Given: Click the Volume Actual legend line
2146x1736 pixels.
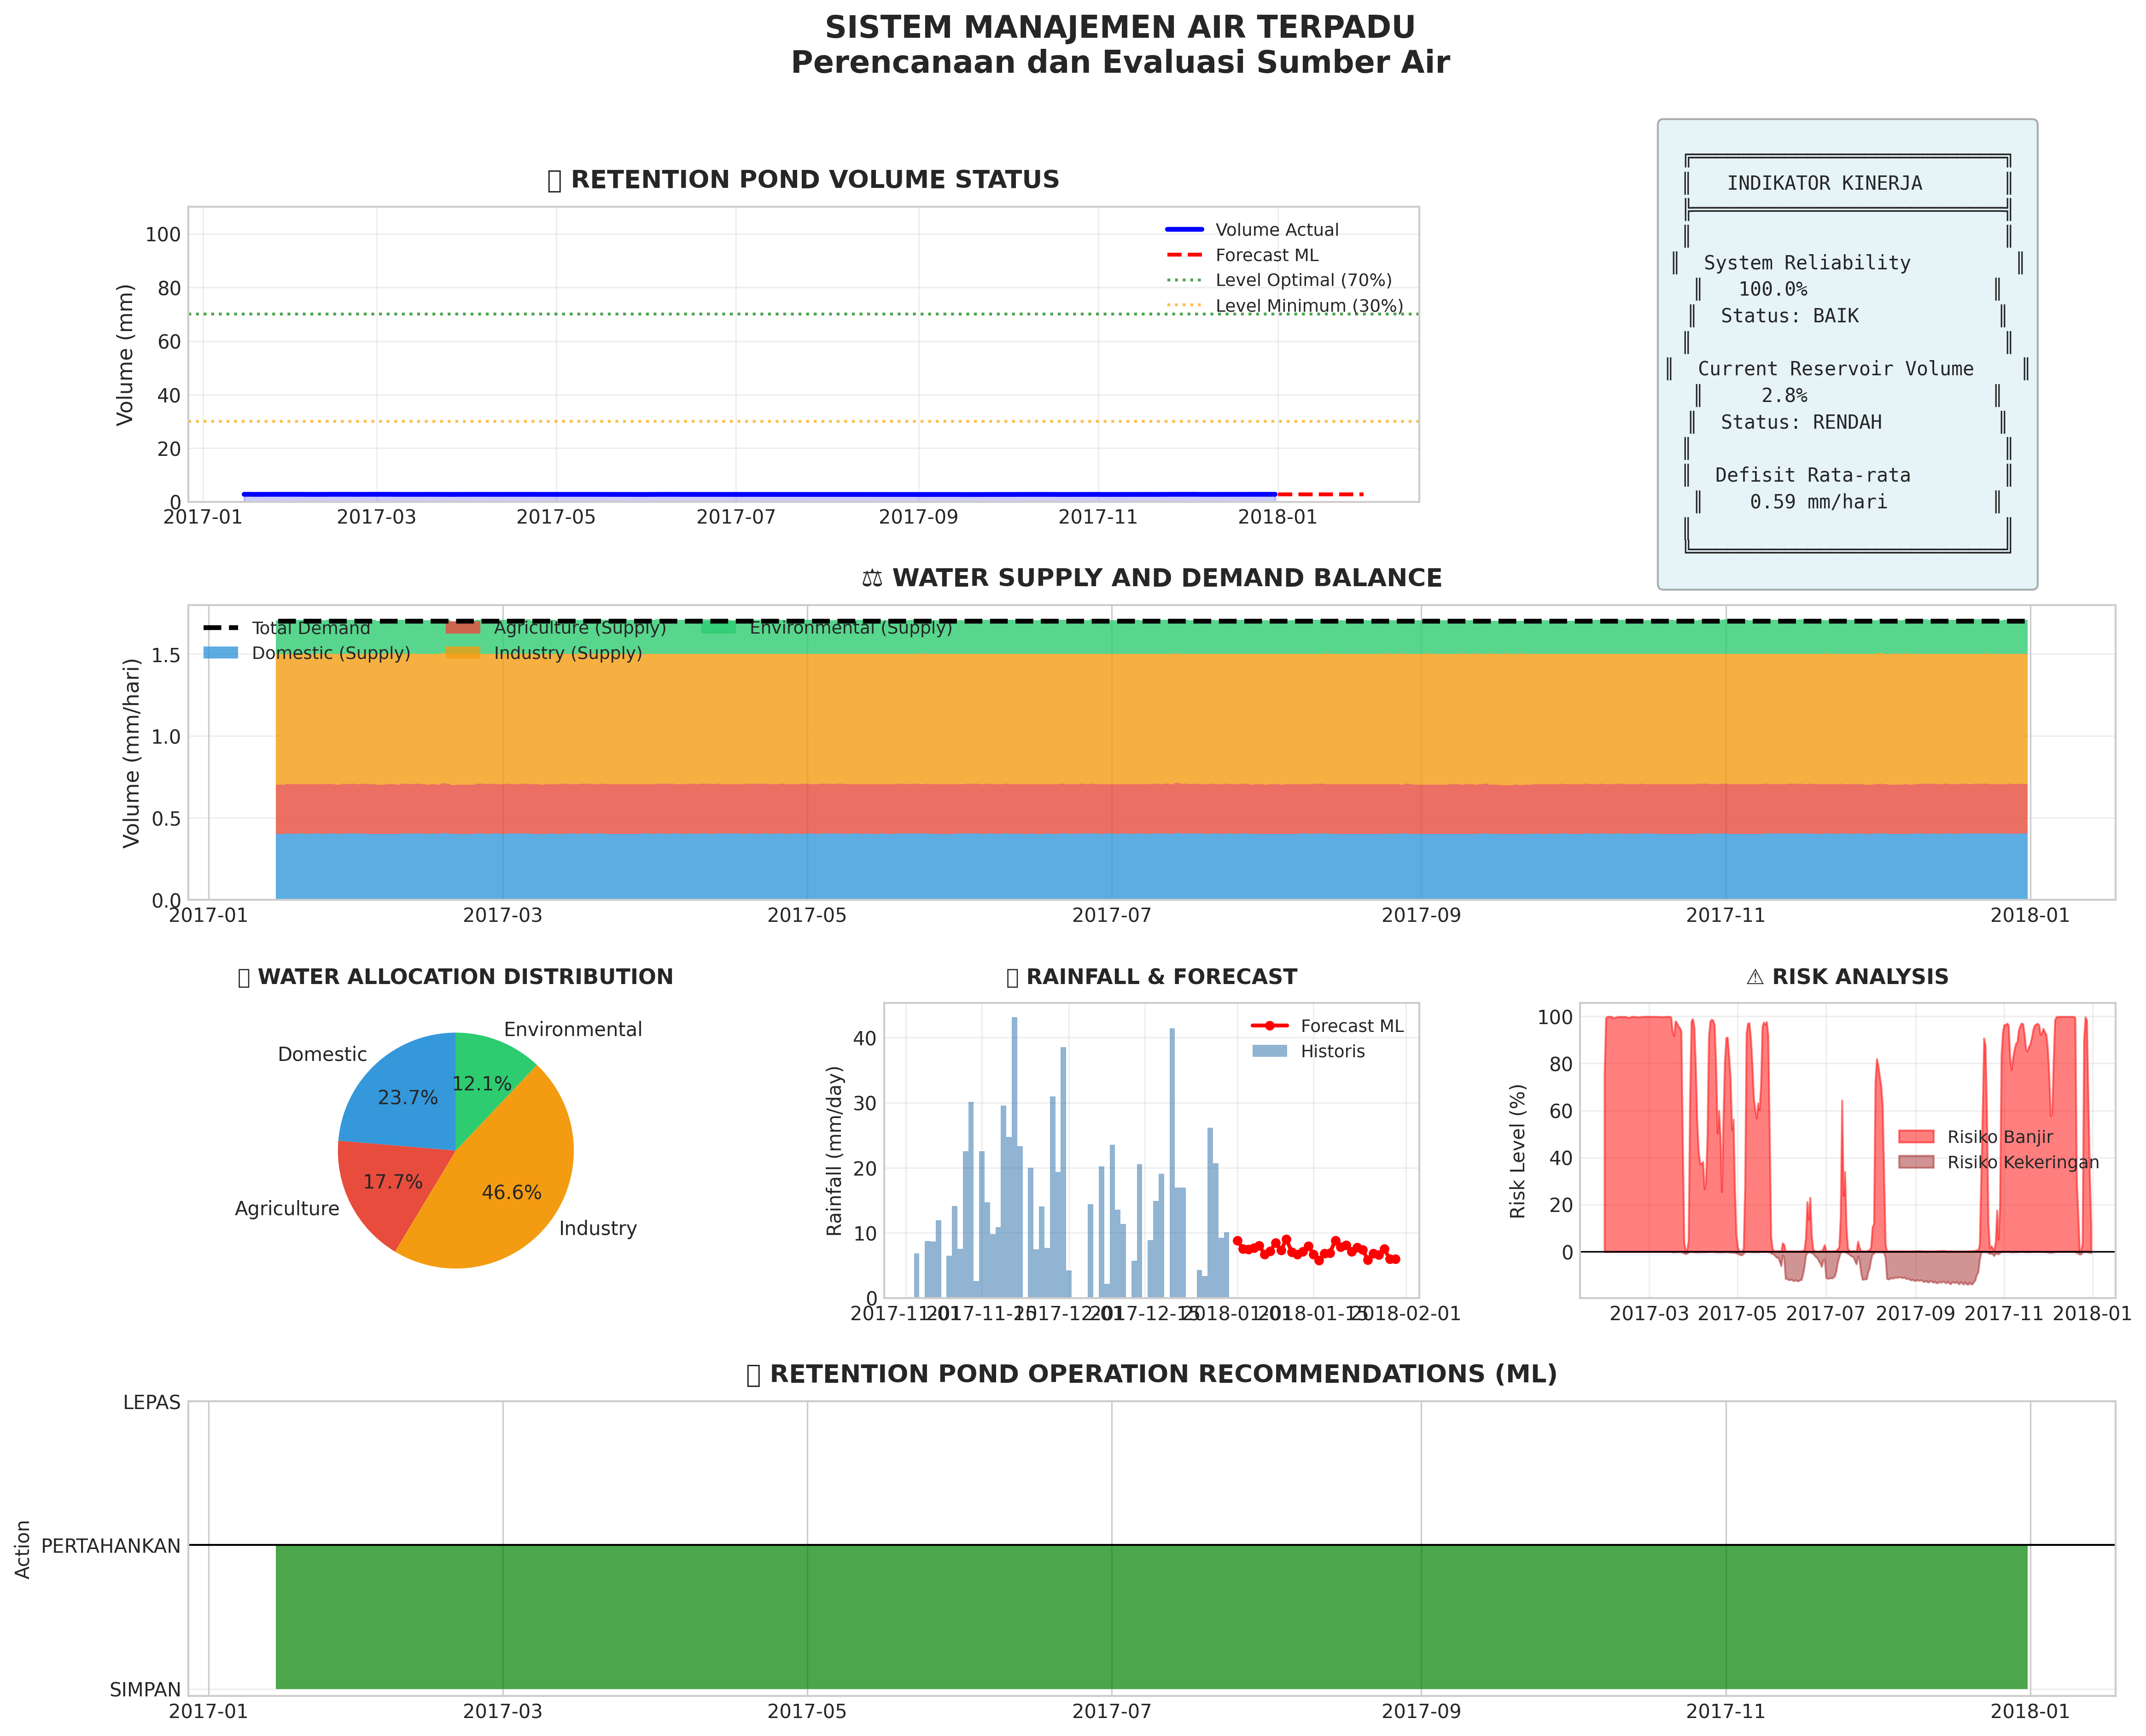Looking at the screenshot, I should tap(1184, 230).
